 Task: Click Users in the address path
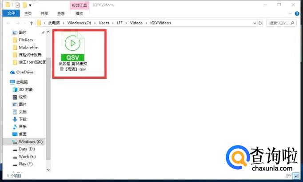point(104,23)
